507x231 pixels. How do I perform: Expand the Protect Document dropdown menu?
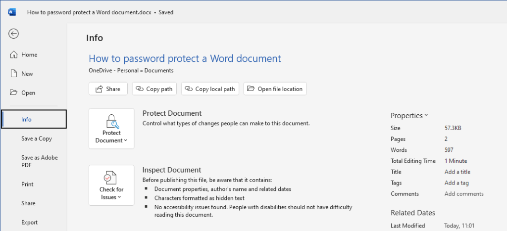click(111, 129)
